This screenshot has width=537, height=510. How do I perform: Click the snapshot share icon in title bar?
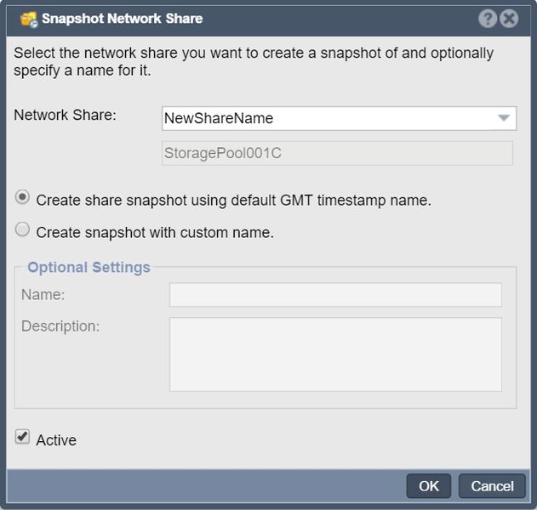tap(29, 20)
